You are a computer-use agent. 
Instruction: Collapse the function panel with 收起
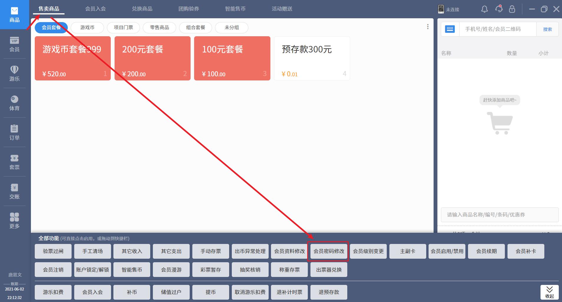tap(550, 292)
